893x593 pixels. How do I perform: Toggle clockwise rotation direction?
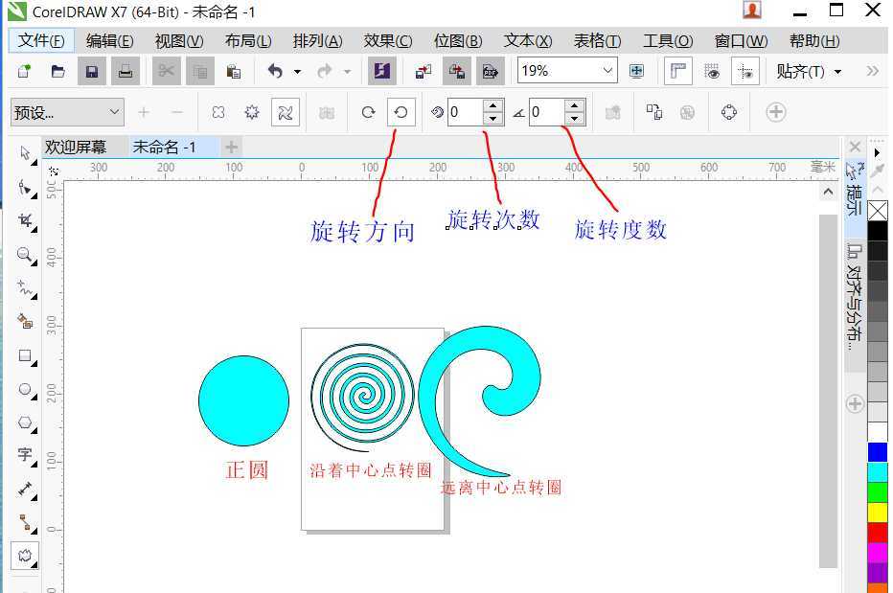(x=369, y=112)
